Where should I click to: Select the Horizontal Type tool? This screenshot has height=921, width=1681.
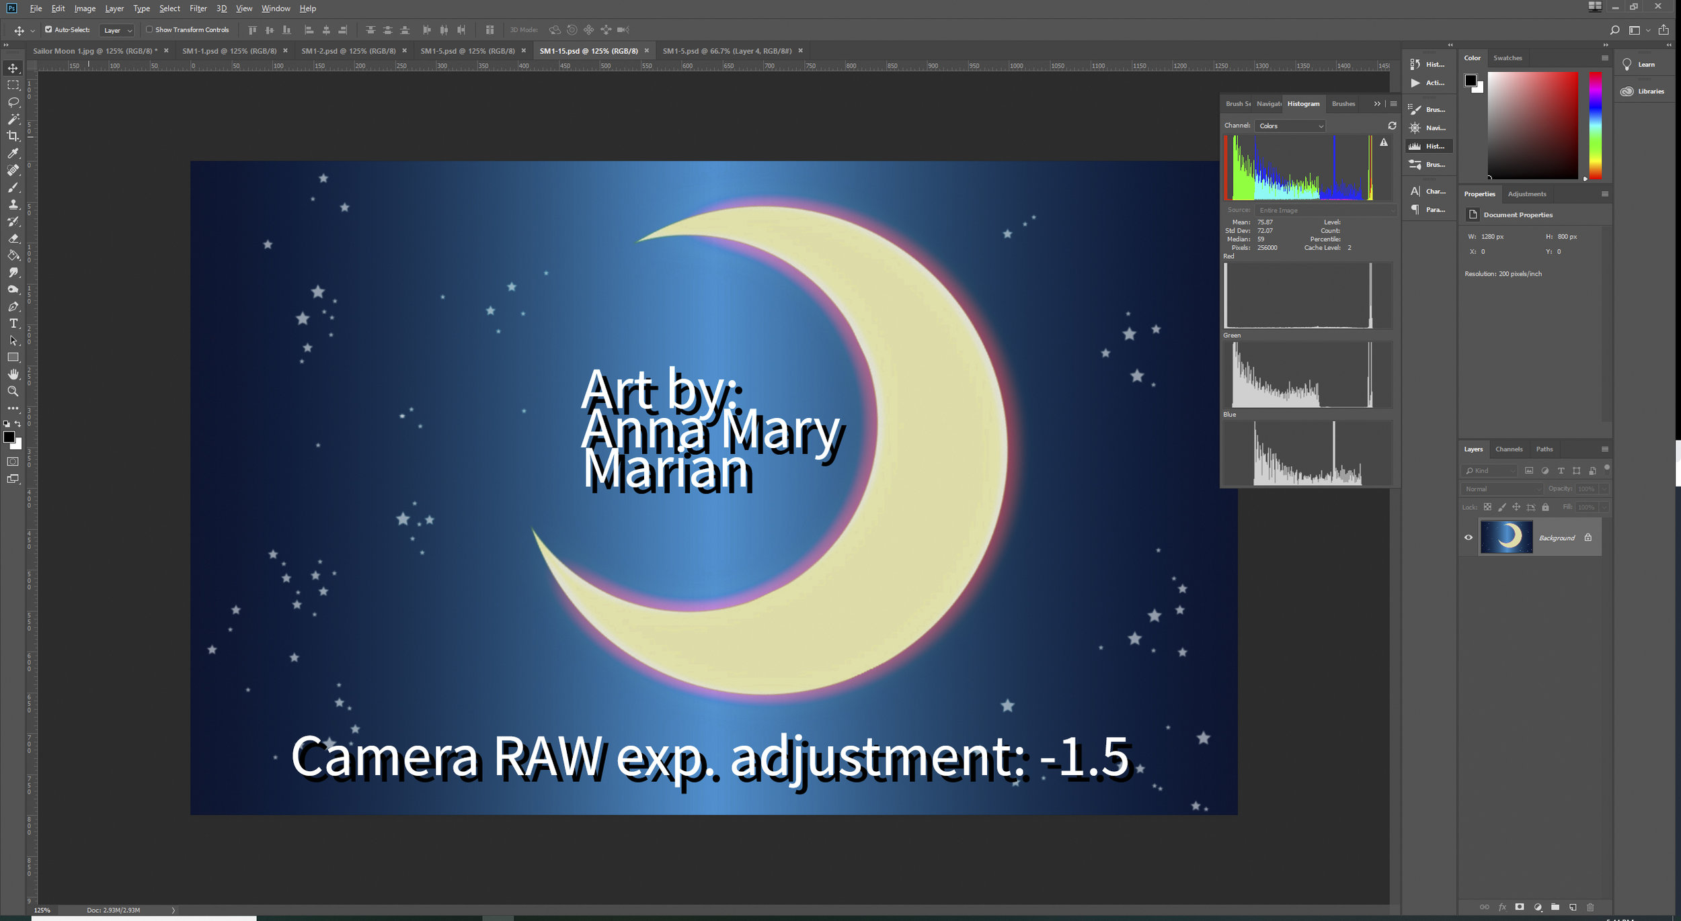click(x=13, y=324)
